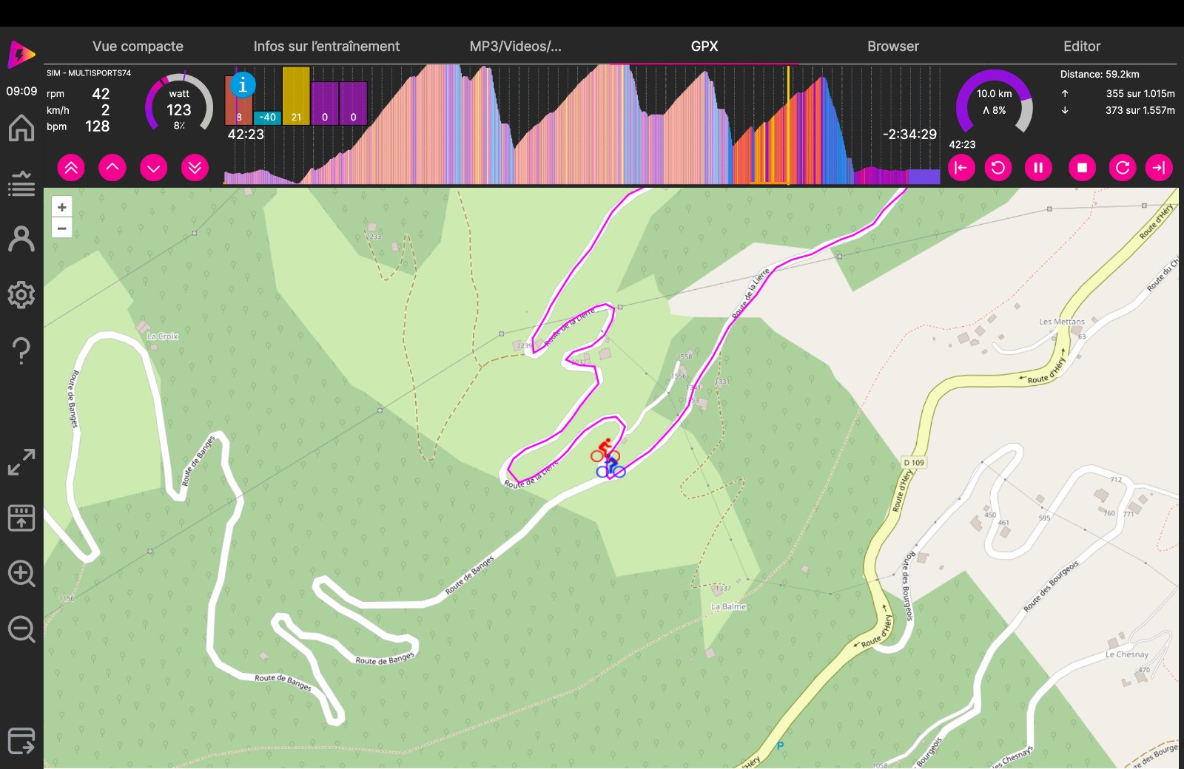
Task: Open the help question mark icon
Action: coord(21,350)
